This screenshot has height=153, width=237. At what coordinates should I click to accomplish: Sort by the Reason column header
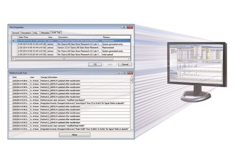pyautogui.click(x=106, y=37)
